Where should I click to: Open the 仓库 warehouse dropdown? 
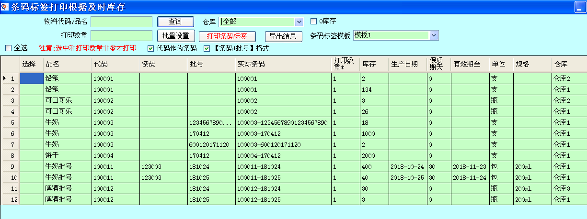click(299, 22)
